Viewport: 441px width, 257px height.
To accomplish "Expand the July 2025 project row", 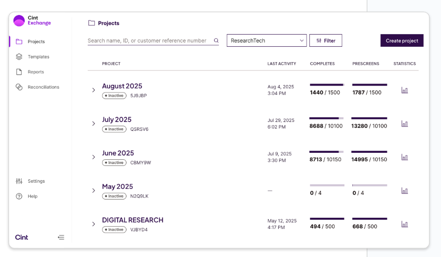I will (93, 124).
